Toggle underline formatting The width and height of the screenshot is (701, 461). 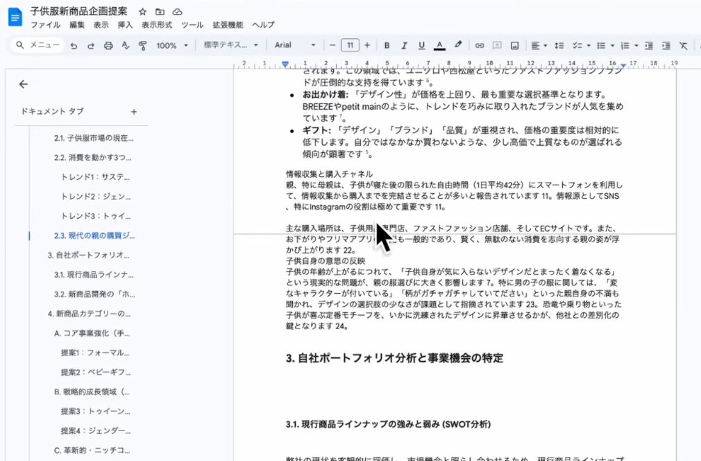pyautogui.click(x=421, y=45)
